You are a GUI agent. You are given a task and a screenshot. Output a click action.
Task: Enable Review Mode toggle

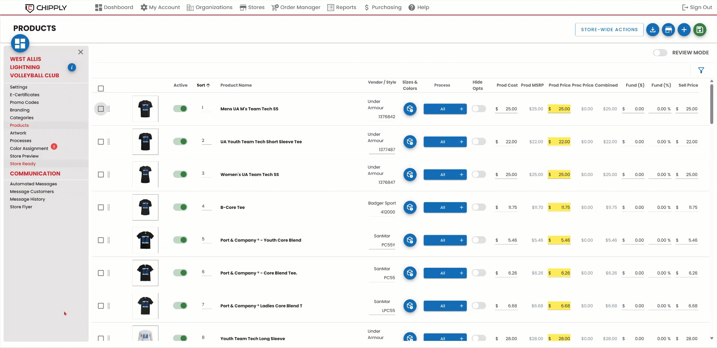click(660, 53)
